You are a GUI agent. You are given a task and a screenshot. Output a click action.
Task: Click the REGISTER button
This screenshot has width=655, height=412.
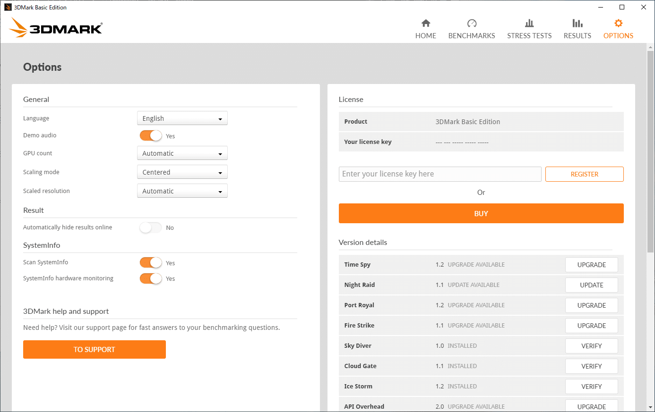(585, 174)
